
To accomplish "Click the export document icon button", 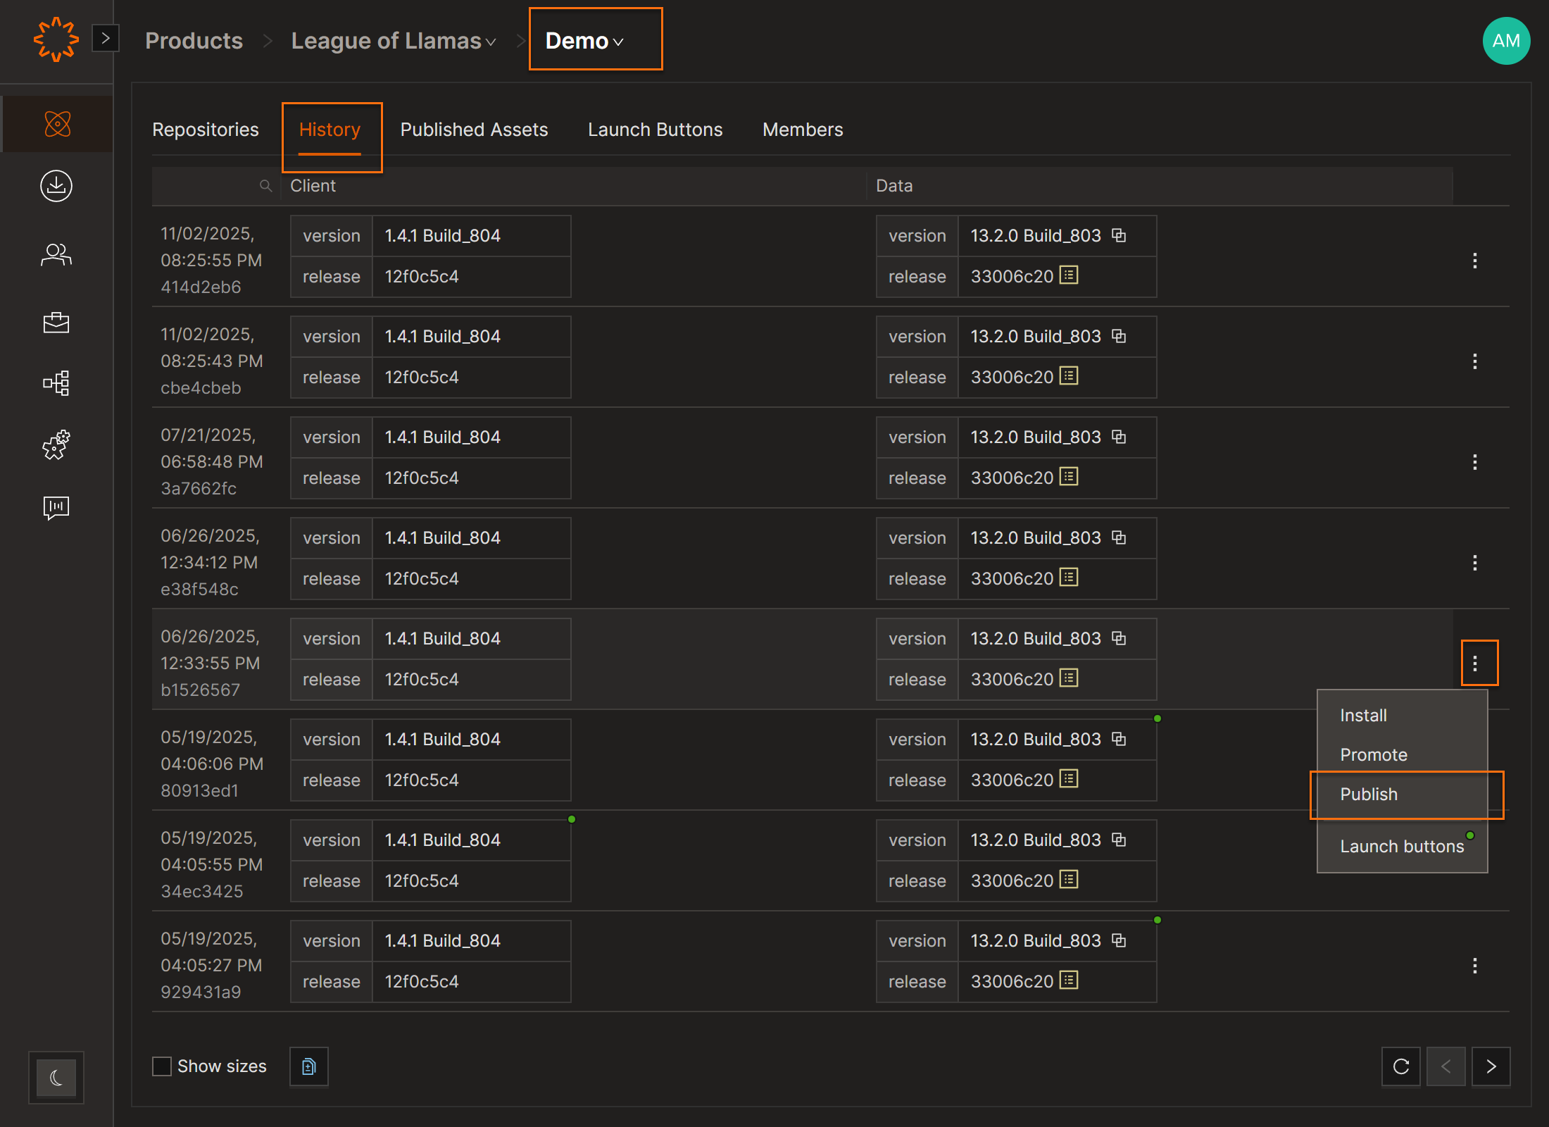I will pyautogui.click(x=308, y=1066).
